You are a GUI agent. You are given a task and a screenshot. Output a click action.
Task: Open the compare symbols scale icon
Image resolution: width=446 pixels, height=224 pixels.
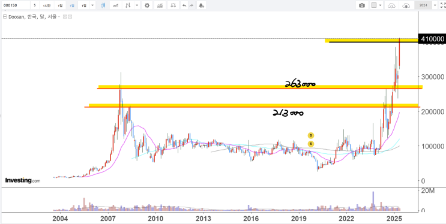click(173, 5)
